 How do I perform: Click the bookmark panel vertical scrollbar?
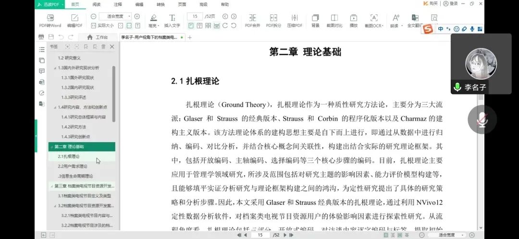pyautogui.click(x=114, y=94)
